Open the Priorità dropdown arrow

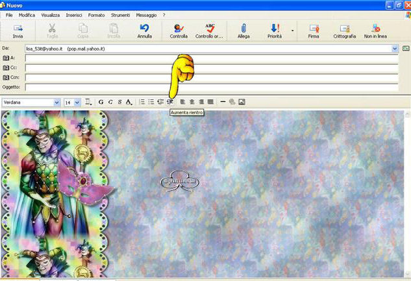tap(293, 31)
